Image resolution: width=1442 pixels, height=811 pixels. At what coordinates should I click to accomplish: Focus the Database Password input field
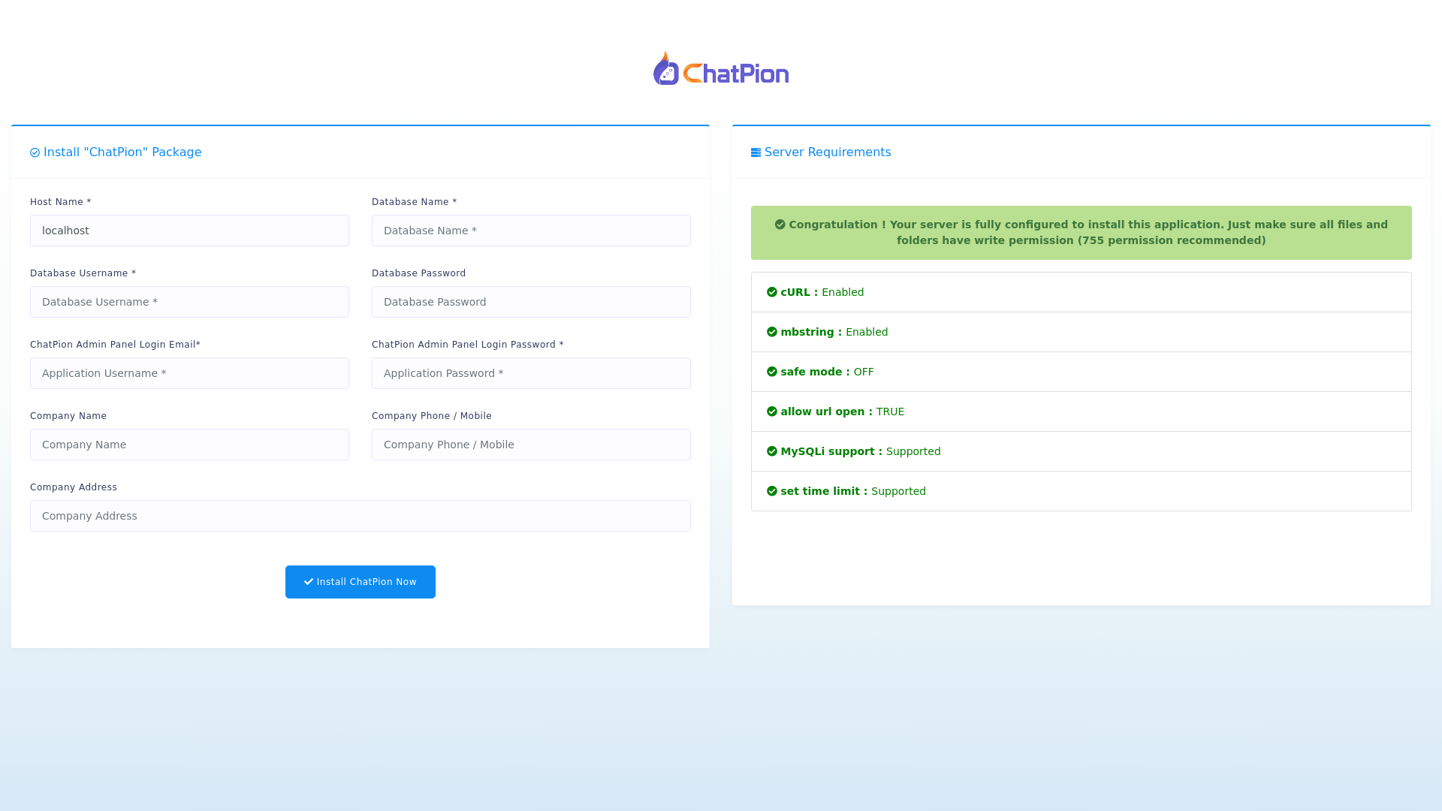[x=531, y=302]
